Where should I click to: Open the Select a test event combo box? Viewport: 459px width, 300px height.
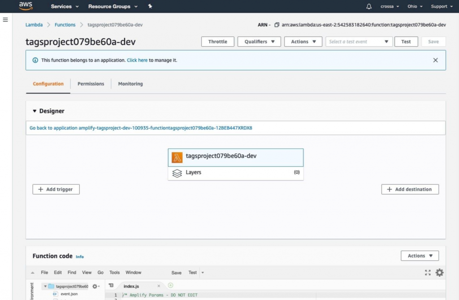[359, 42]
